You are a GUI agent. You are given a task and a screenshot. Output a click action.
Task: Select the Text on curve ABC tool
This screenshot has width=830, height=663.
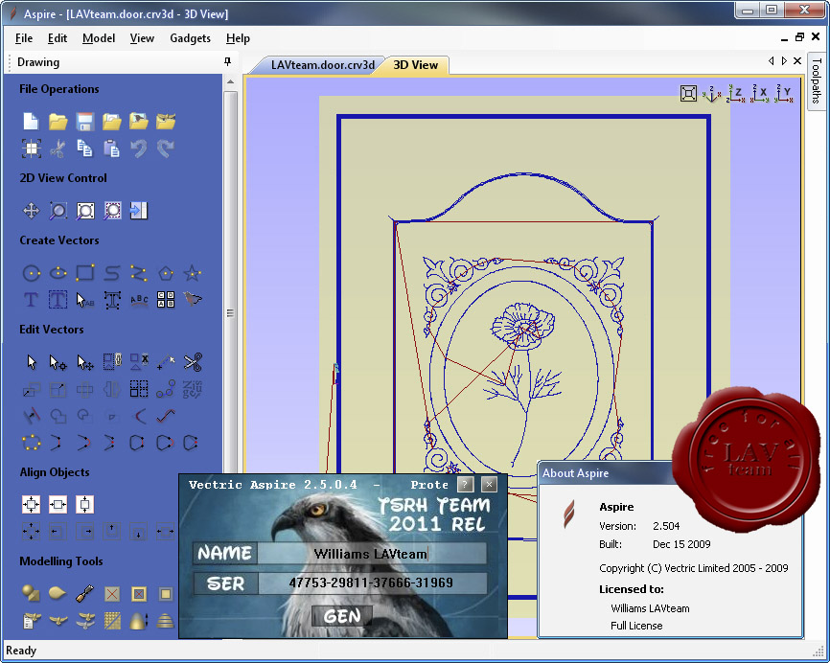(139, 300)
